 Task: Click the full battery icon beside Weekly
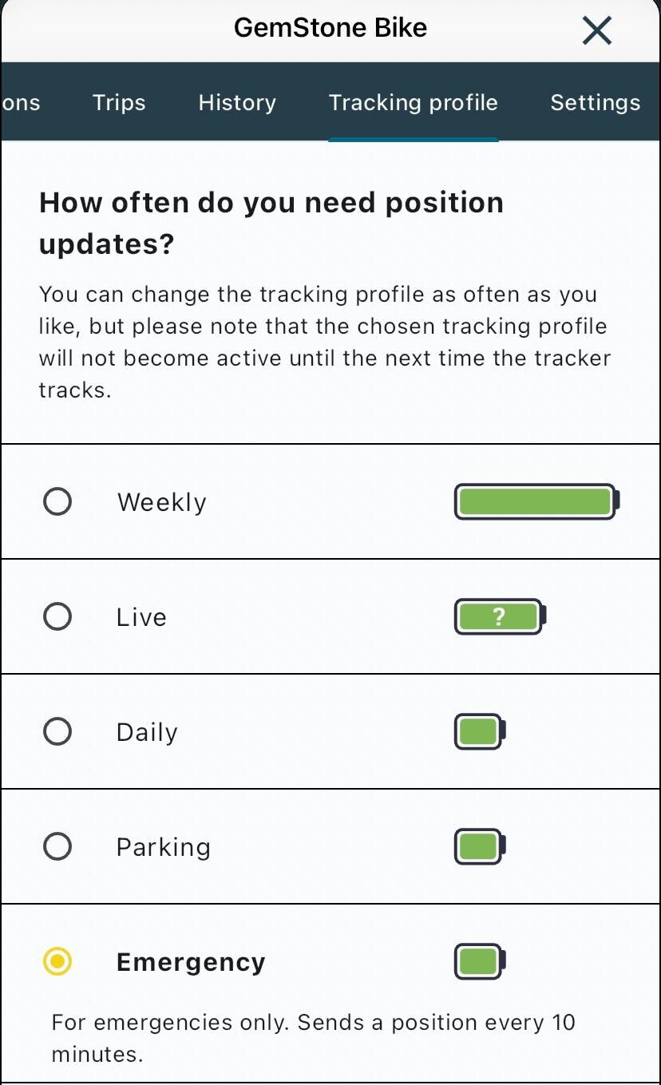pyautogui.click(x=534, y=501)
